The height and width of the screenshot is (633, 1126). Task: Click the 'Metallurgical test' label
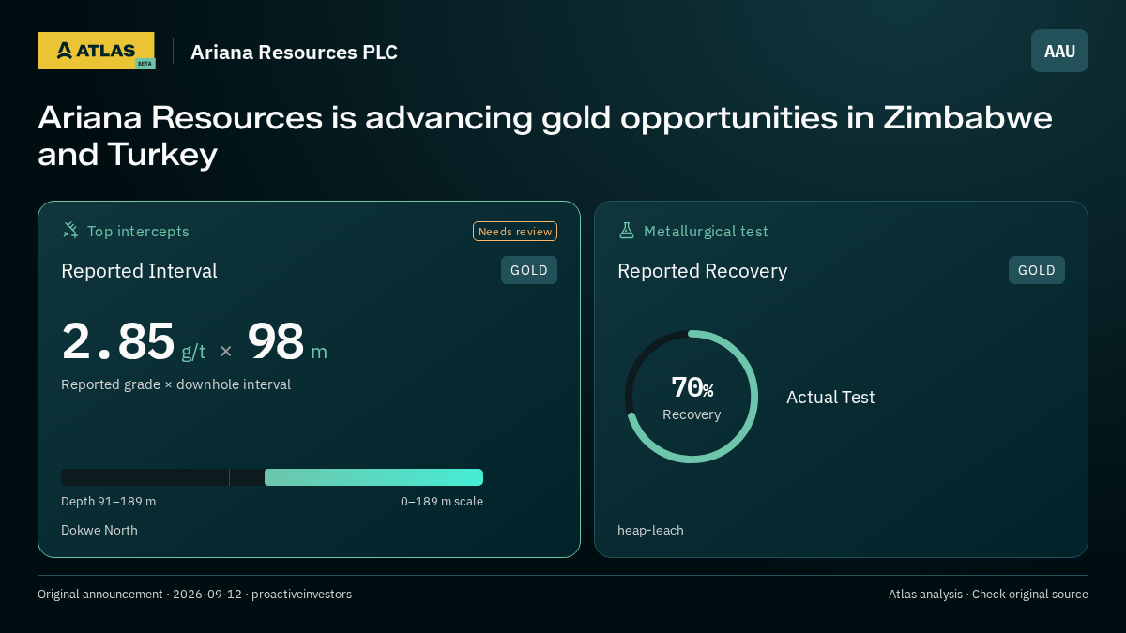coord(706,231)
